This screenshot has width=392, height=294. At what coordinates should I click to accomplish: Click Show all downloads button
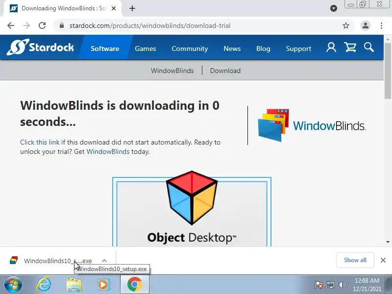point(355,260)
